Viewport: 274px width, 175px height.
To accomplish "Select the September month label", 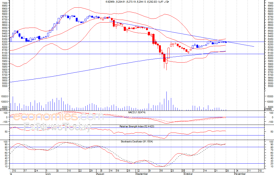I will point(142,174).
